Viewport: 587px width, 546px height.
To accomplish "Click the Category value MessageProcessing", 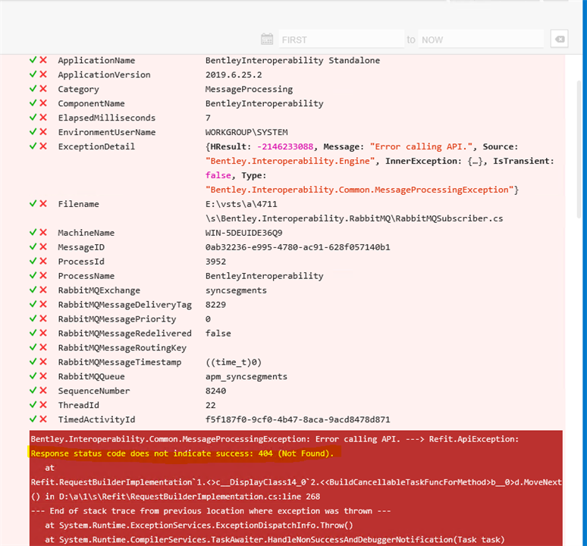I will 249,89.
